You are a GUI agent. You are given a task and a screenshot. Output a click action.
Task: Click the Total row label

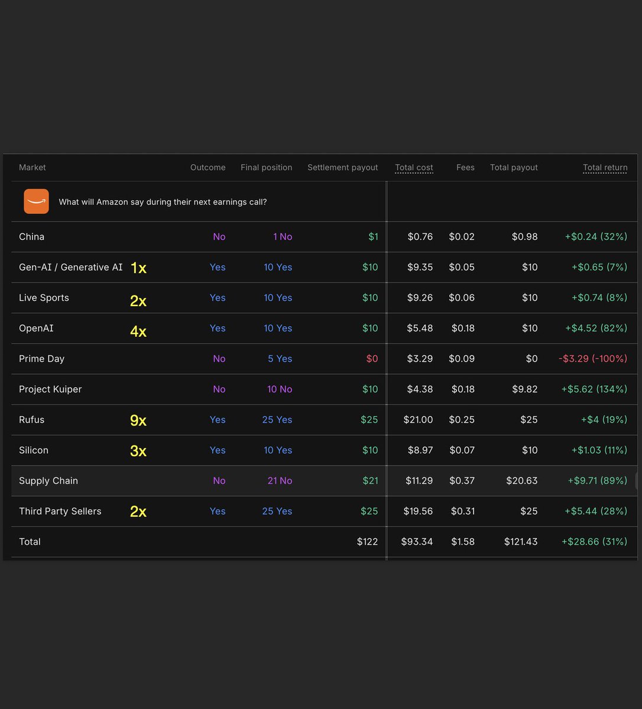pyautogui.click(x=30, y=542)
